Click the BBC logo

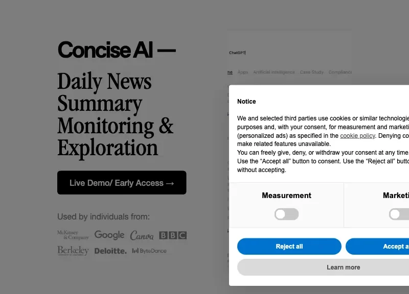point(173,235)
